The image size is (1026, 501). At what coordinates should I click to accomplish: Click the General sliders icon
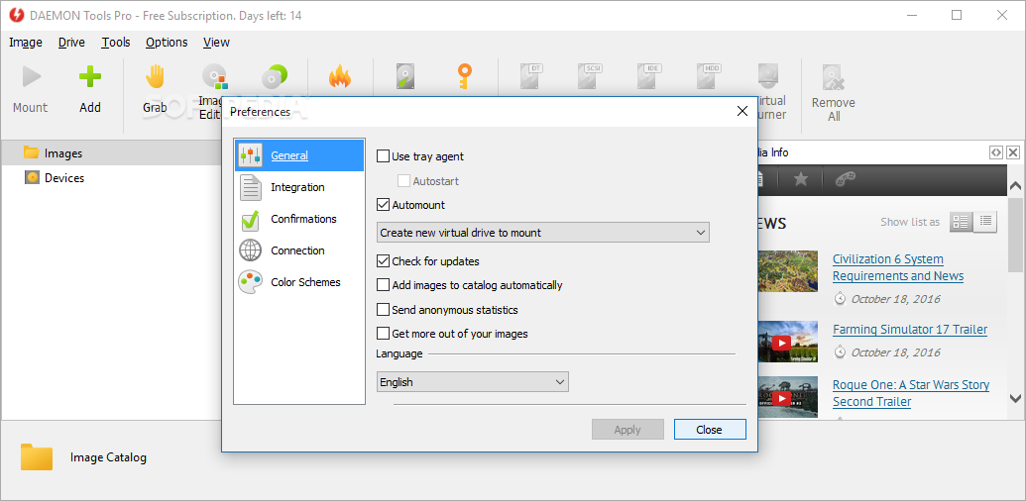point(251,155)
